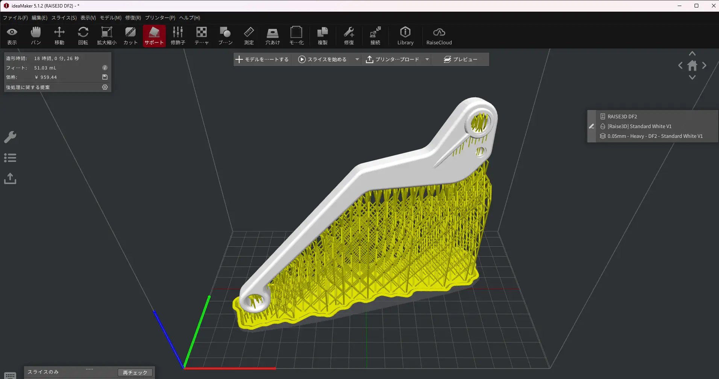
Task: Open the 0.05mm Heavy slicing template selector
Action: [654, 136]
